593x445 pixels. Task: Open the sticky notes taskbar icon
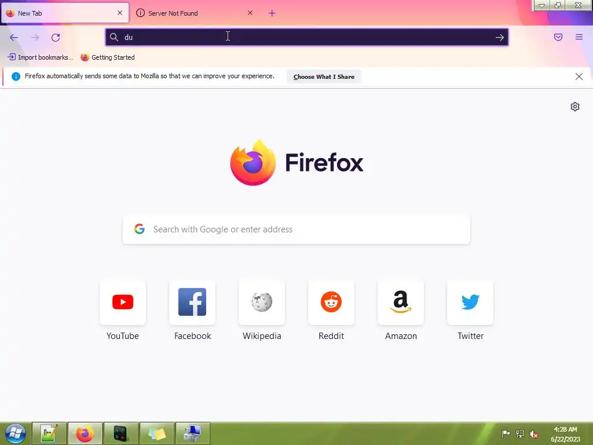156,433
